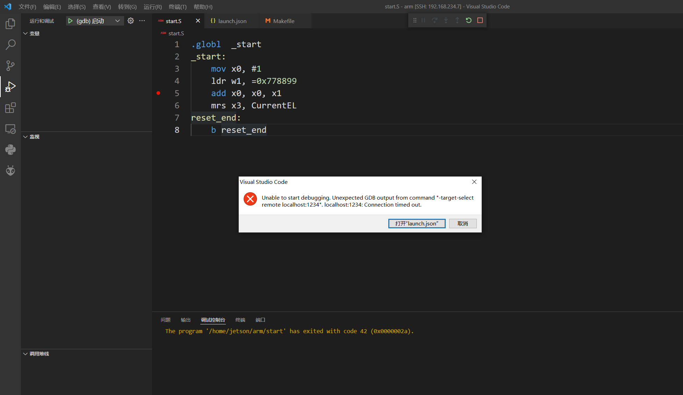Switch to the 终端 panel tab

240,320
